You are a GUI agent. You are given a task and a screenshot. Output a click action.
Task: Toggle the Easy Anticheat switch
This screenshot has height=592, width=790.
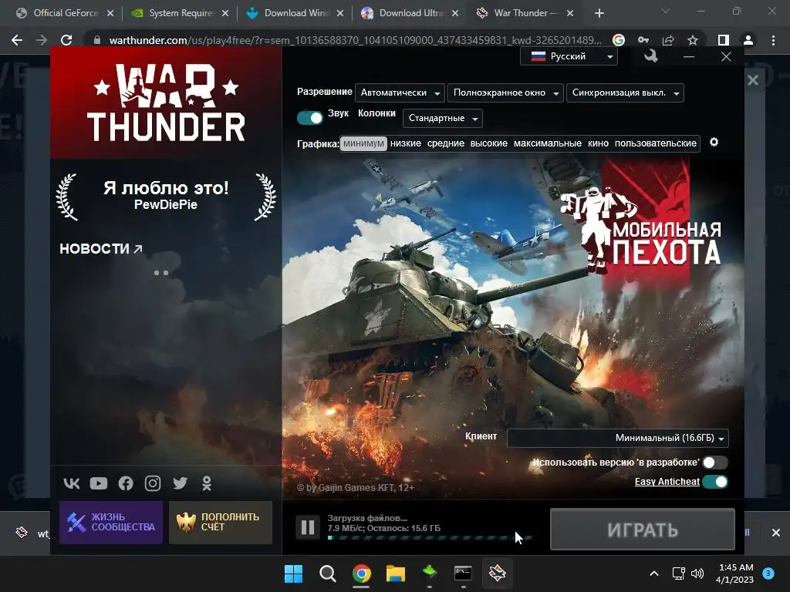715,482
